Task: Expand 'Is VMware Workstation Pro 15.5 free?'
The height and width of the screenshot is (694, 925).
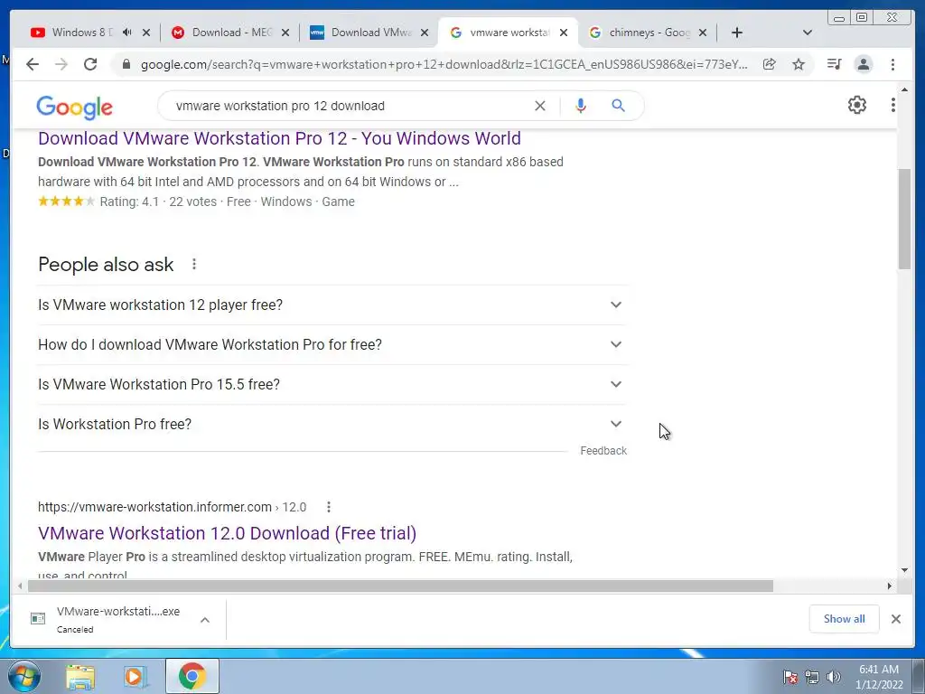Action: tap(332, 384)
